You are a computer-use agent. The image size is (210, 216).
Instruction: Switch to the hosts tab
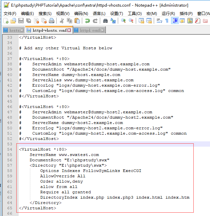pos(13,30)
